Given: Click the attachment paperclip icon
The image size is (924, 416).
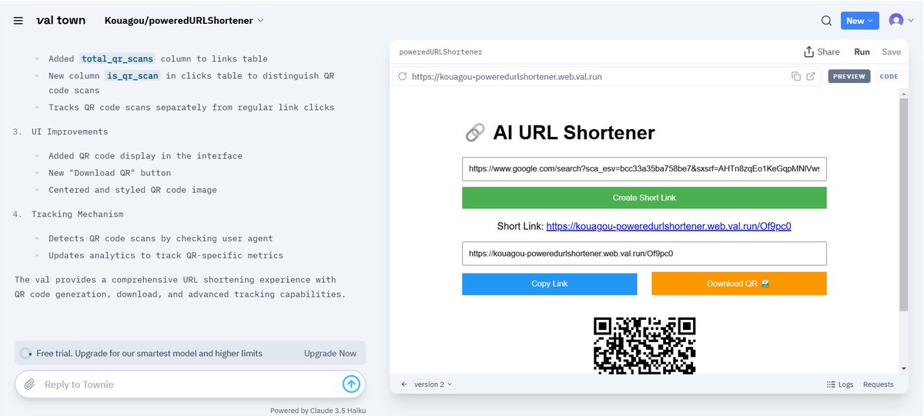Looking at the screenshot, I should 28,384.
